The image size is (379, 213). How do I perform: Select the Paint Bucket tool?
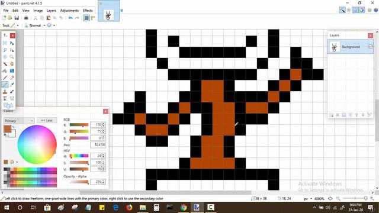(5, 71)
